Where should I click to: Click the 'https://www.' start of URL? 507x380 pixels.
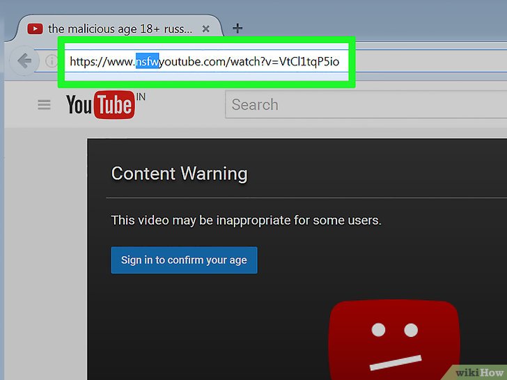[x=102, y=61]
